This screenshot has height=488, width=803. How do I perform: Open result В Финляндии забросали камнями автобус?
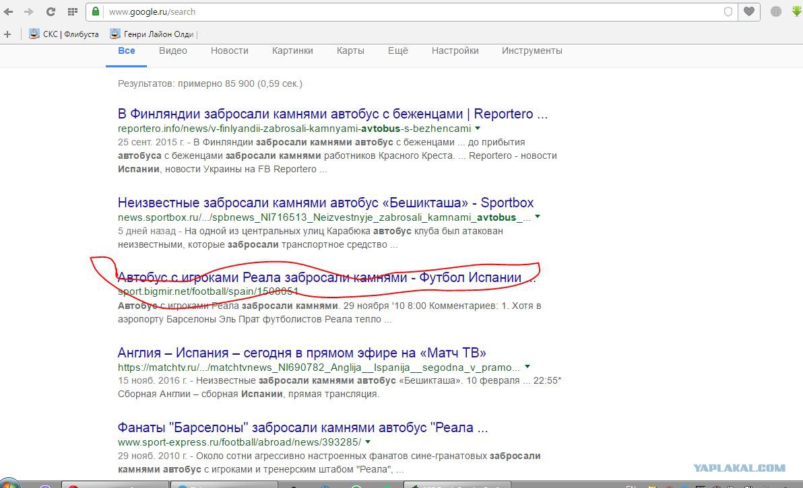tap(332, 114)
